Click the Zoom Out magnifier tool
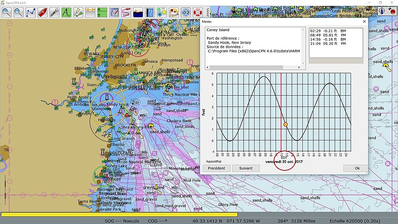This screenshot has width=398, height=224. (x=19, y=12)
